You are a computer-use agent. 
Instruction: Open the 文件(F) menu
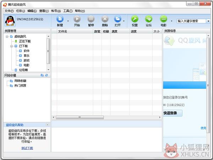coord(9,11)
